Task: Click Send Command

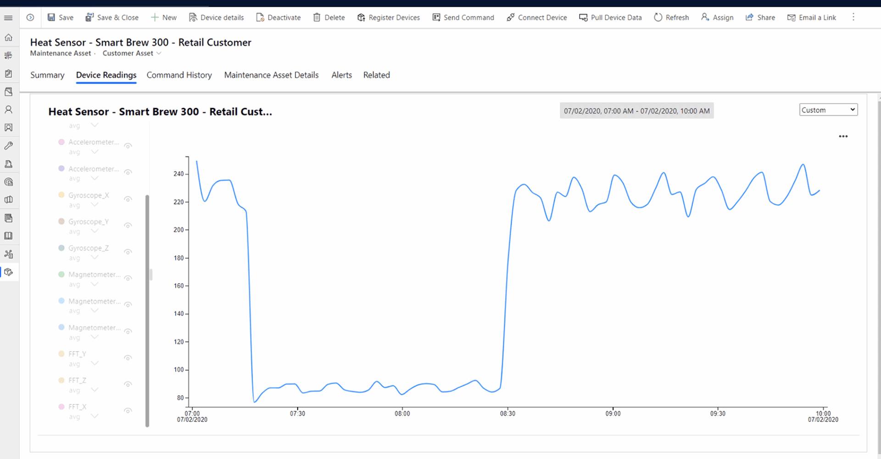Action: 463,17
